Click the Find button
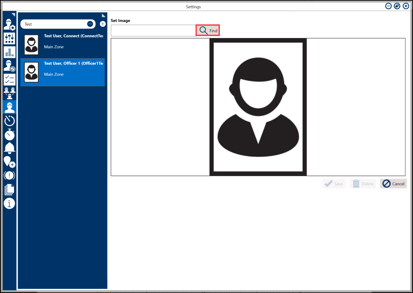This screenshot has width=413, height=293. 208,31
